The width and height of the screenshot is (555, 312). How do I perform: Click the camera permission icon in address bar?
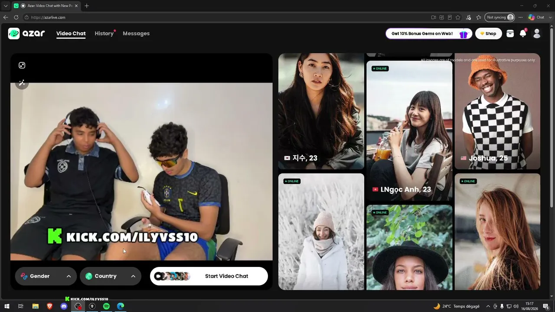[x=433, y=17]
